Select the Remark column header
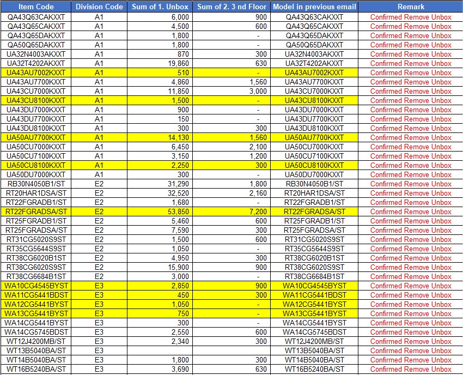This screenshot has height=375, width=463. (x=411, y=7)
